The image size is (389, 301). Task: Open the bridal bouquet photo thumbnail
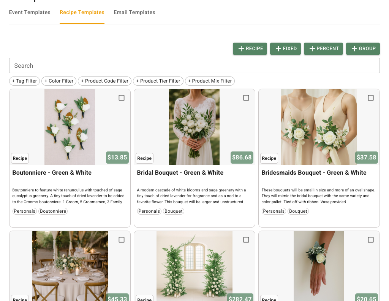point(194,127)
